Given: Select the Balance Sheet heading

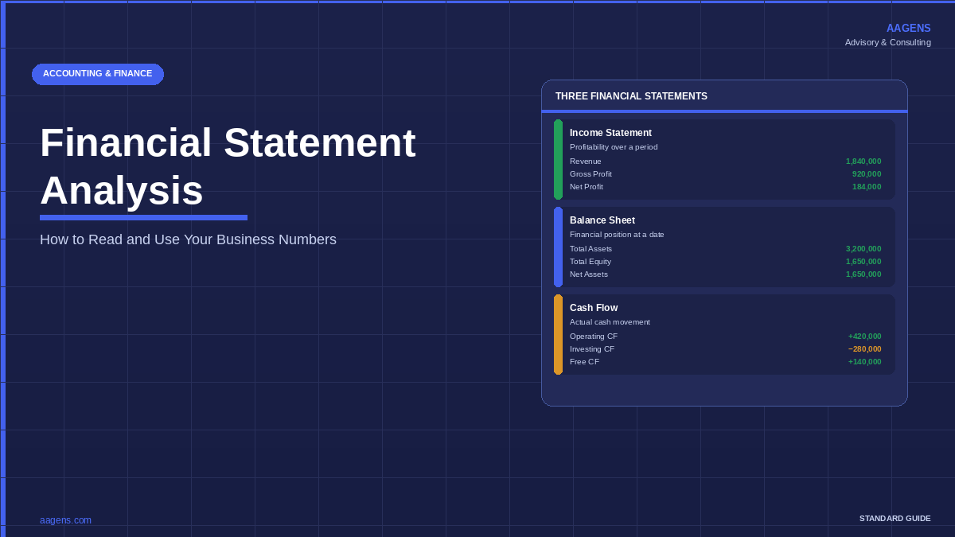Looking at the screenshot, I should (x=602, y=220).
